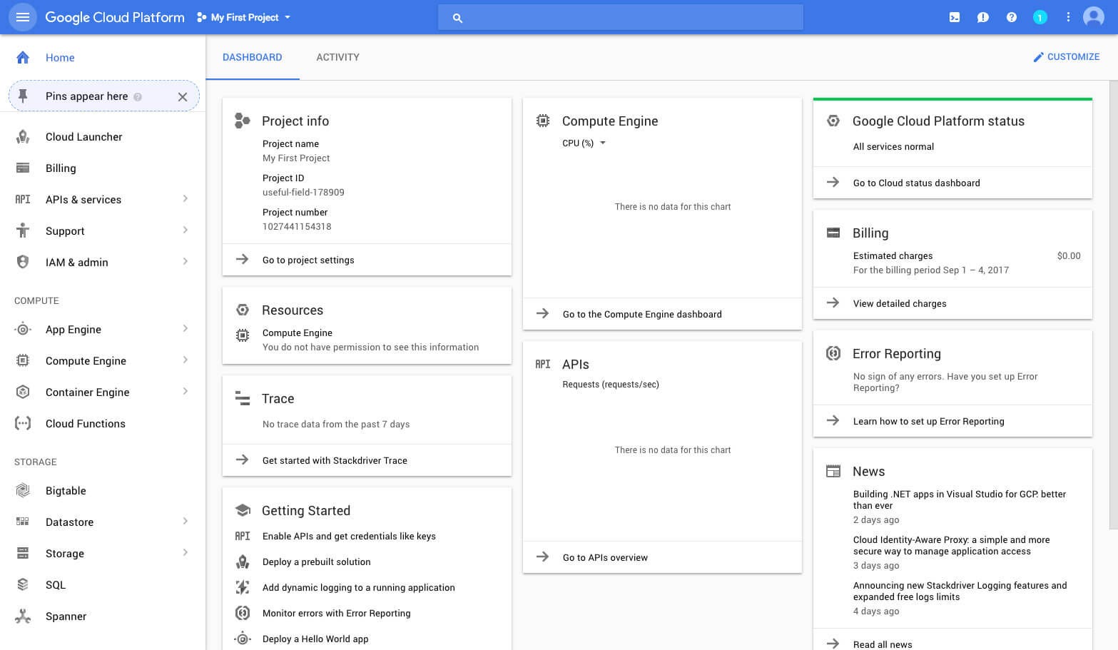Click the IAM & admin shield icon
This screenshot has height=650, width=1118.
point(23,262)
